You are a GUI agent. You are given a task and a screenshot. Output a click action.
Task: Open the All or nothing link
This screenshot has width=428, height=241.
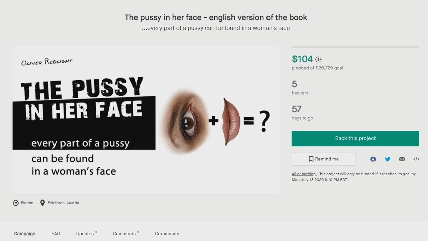tap(304, 174)
